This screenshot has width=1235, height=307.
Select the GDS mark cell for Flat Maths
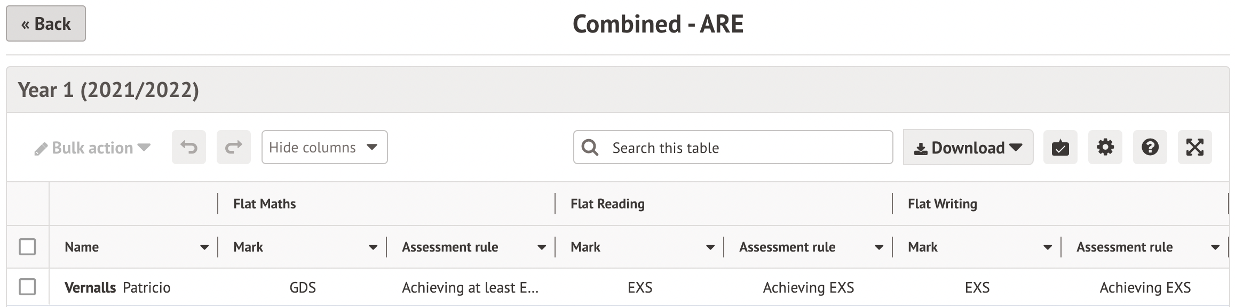(303, 288)
